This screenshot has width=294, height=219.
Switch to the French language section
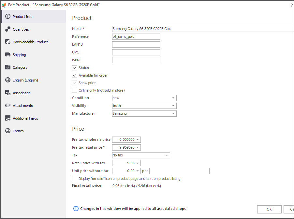(33, 131)
